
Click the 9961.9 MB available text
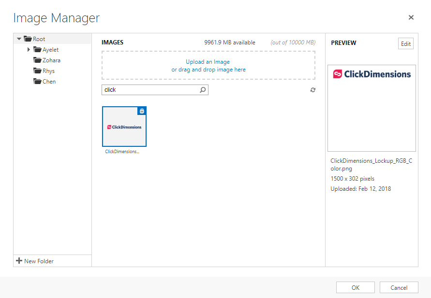(x=230, y=43)
